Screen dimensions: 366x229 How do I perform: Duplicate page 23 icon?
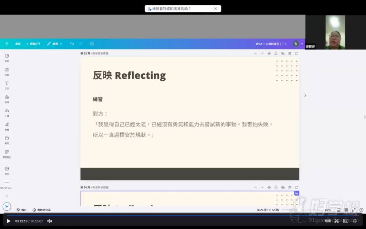283,54
